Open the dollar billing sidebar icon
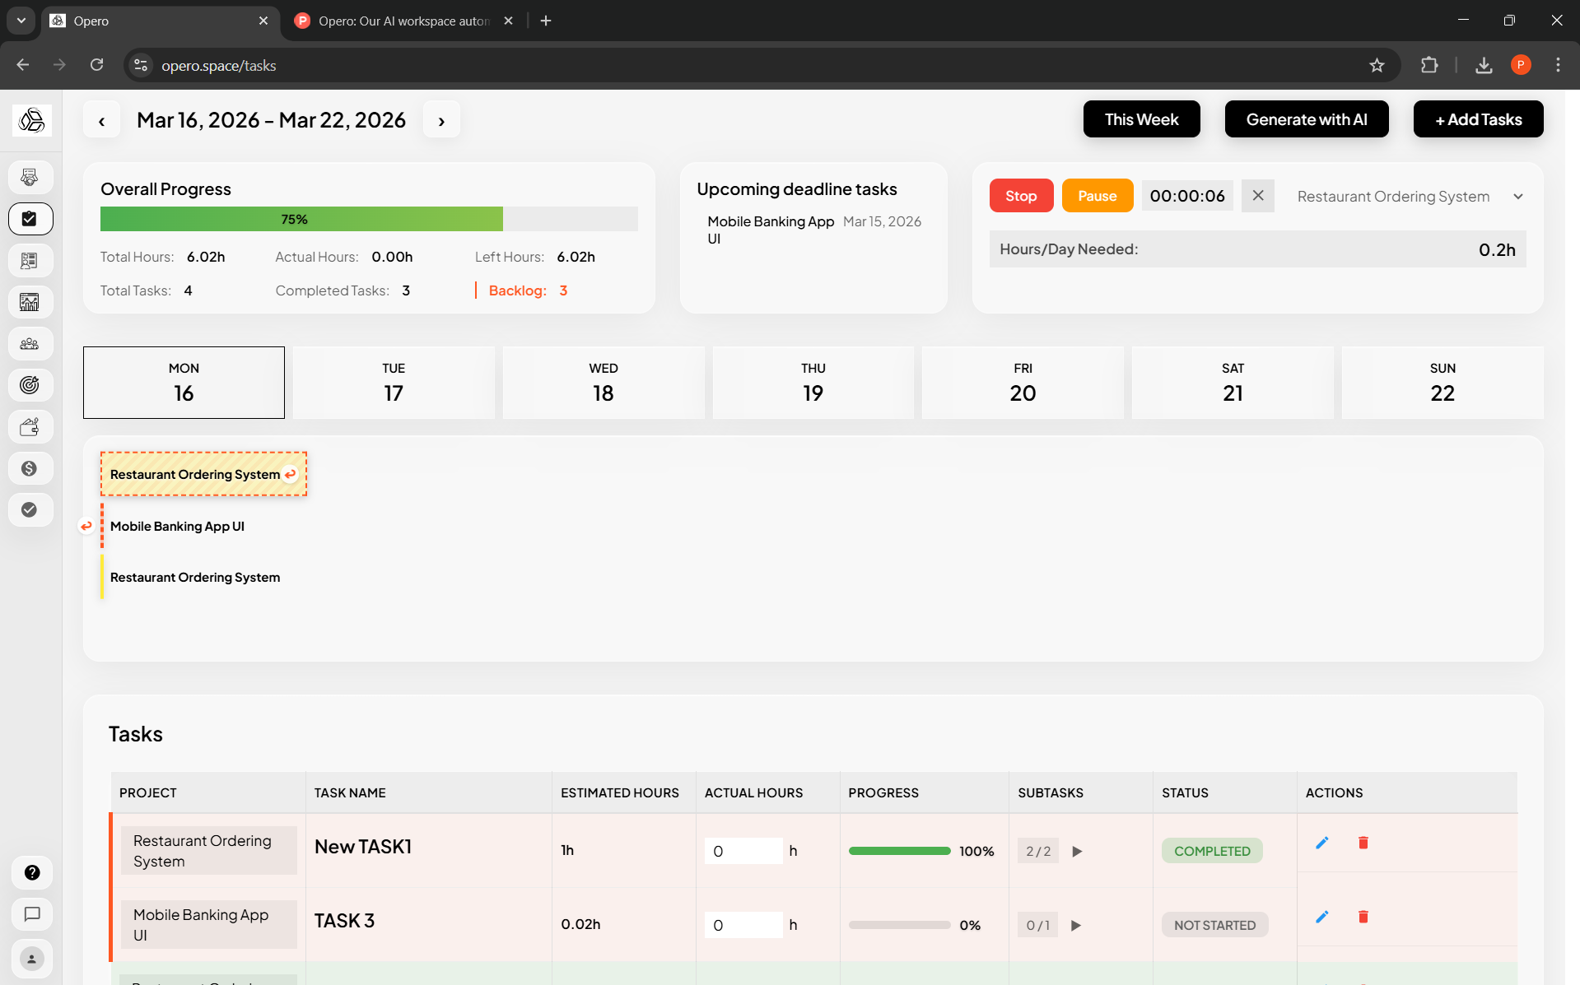Viewport: 1580px width, 985px height. 30,468
